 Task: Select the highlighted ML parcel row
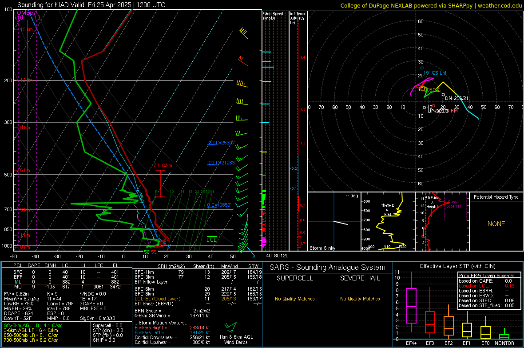[x=66, y=282]
